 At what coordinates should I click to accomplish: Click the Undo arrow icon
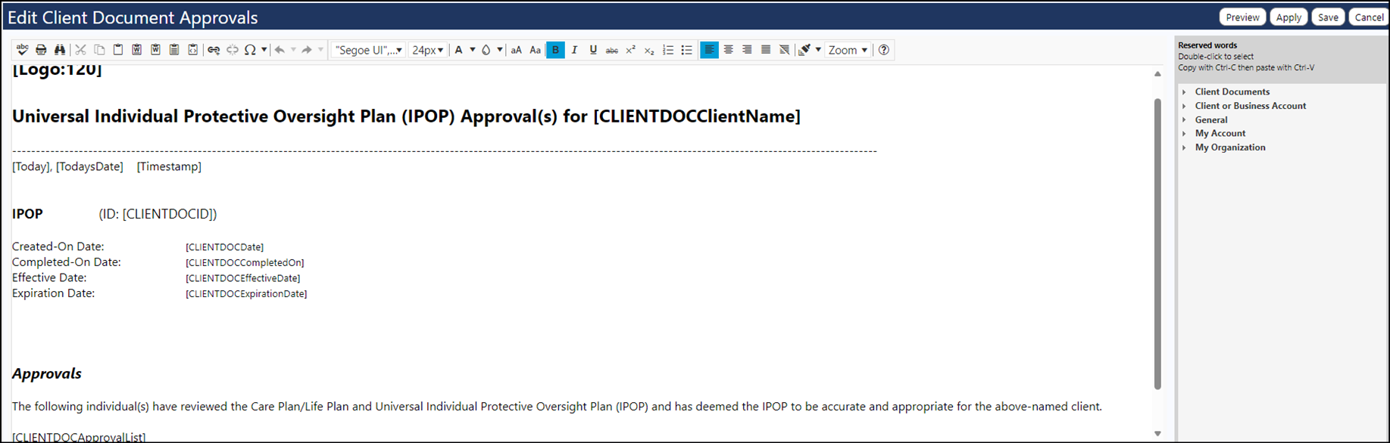[280, 50]
